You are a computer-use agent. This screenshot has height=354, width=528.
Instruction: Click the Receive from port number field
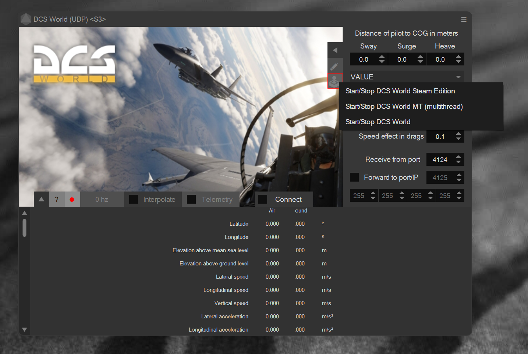click(440, 160)
